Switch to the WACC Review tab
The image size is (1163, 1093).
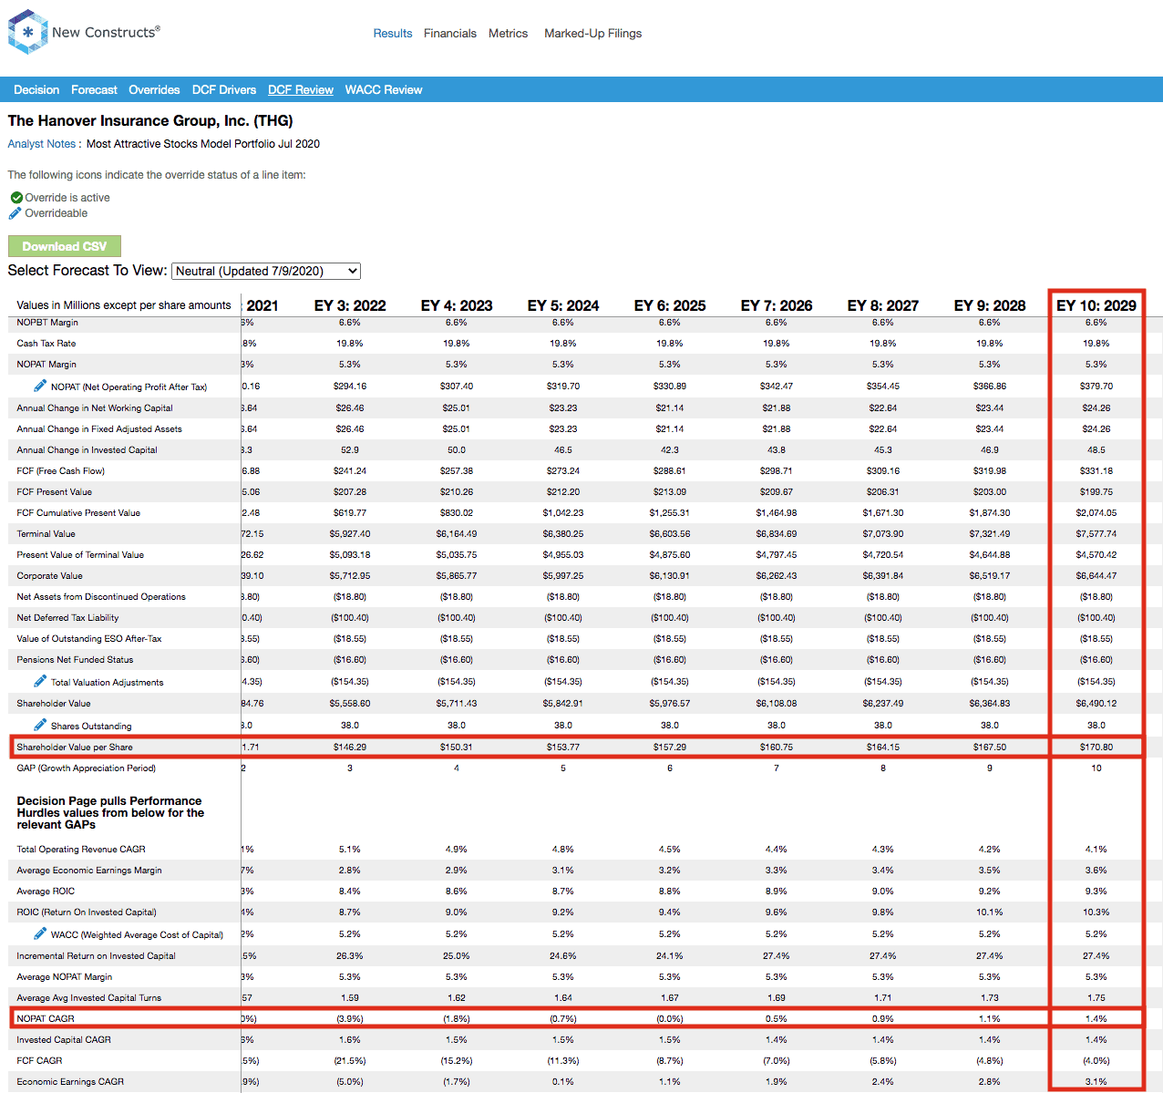pyautogui.click(x=384, y=89)
